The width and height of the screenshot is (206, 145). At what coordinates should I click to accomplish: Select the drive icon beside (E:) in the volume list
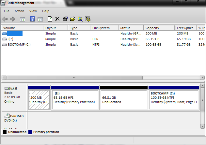[x=5, y=39]
